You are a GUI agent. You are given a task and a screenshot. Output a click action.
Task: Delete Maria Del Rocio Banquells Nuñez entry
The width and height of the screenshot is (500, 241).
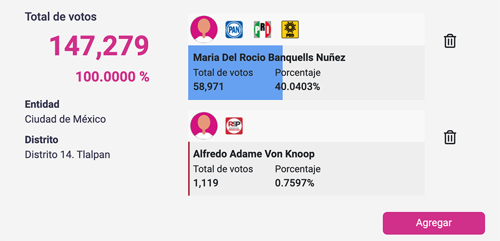[450, 41]
